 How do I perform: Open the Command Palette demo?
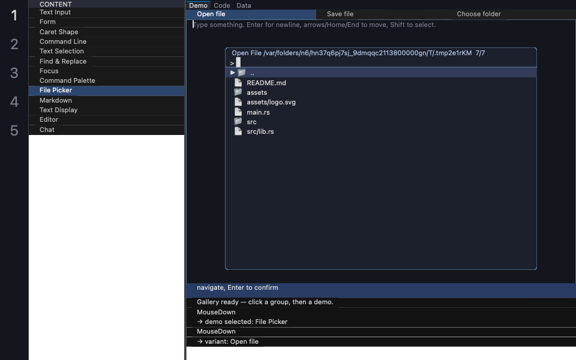point(107,81)
